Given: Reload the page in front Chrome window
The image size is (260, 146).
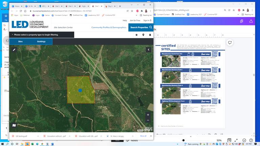Looking at the screenshot, I should pos(21,11).
